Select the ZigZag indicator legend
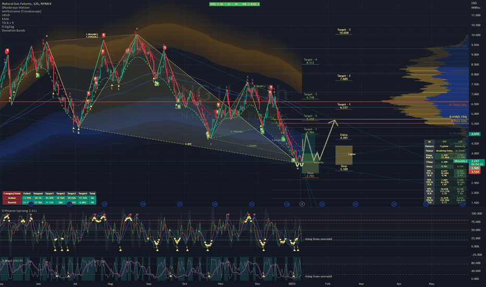 pos(8,27)
